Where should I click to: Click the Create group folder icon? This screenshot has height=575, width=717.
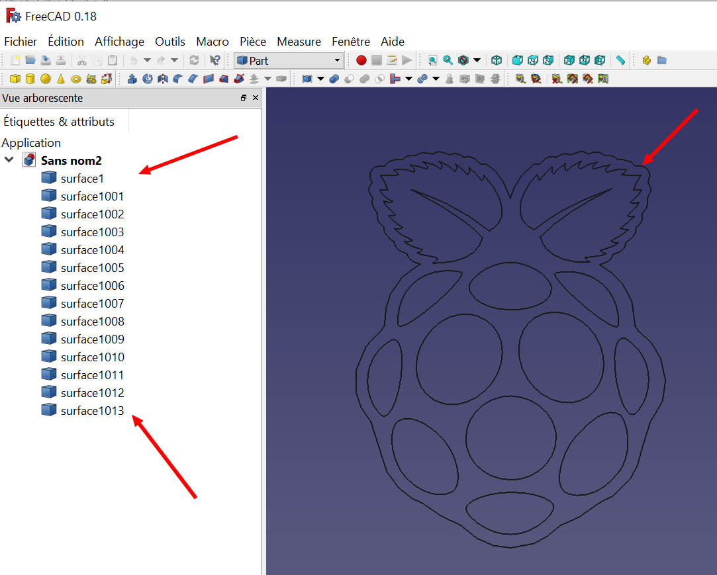662,60
